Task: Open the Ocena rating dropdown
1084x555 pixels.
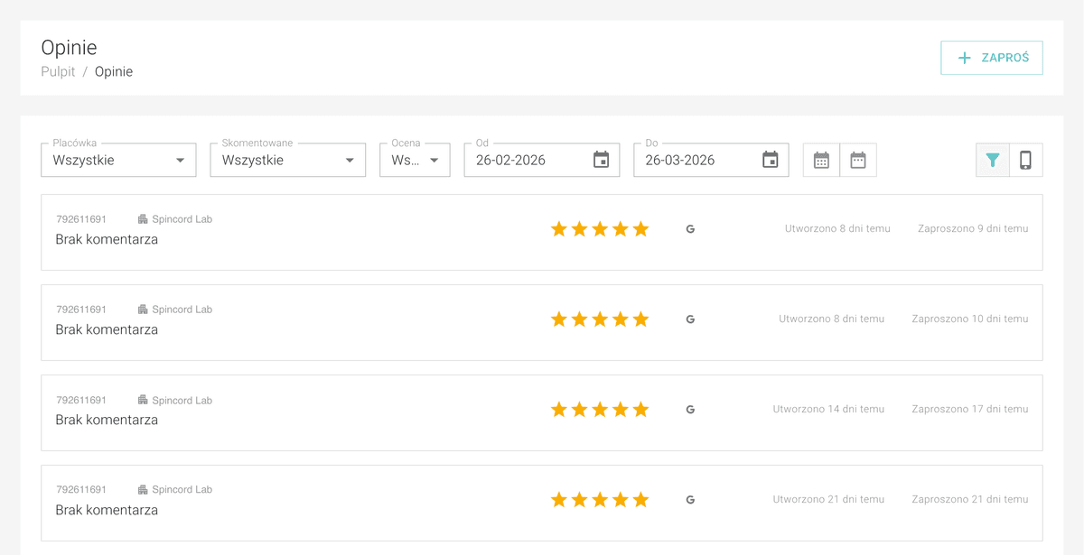Action: click(415, 161)
